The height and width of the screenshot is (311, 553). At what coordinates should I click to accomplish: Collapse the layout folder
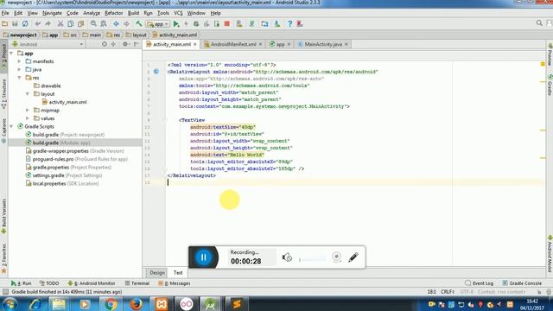(x=28, y=94)
